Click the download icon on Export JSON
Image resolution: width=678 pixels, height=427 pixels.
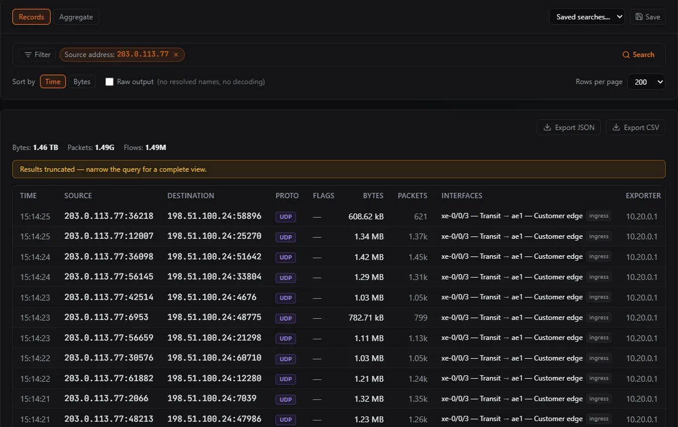547,127
